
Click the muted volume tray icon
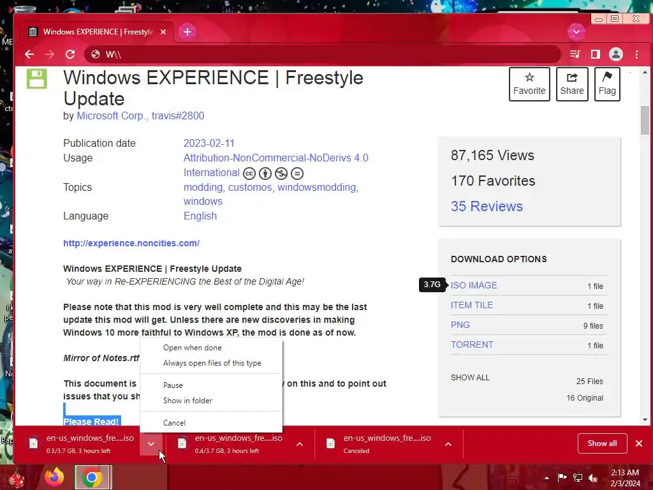click(592, 478)
